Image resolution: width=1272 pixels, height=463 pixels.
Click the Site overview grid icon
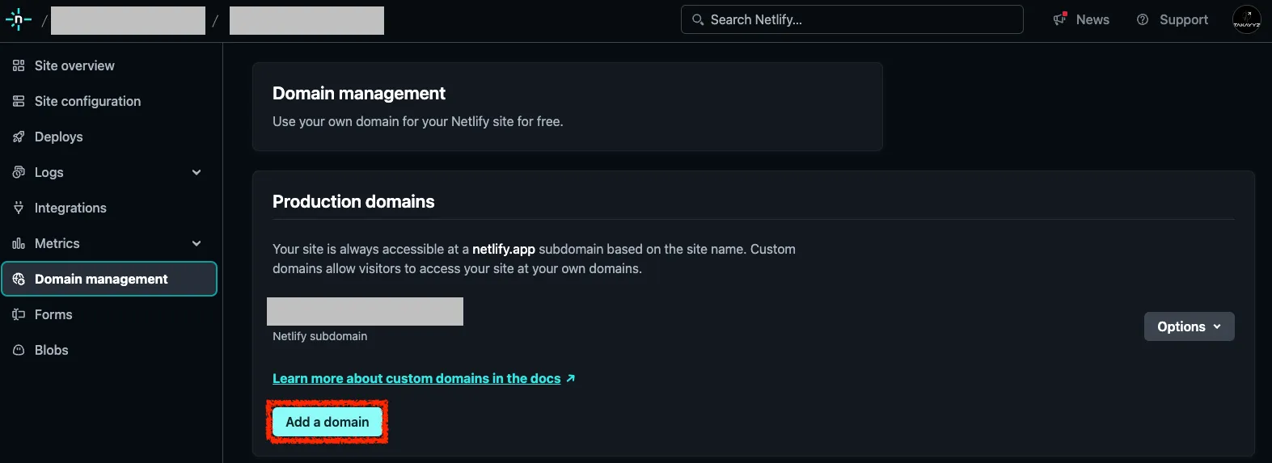(19, 65)
